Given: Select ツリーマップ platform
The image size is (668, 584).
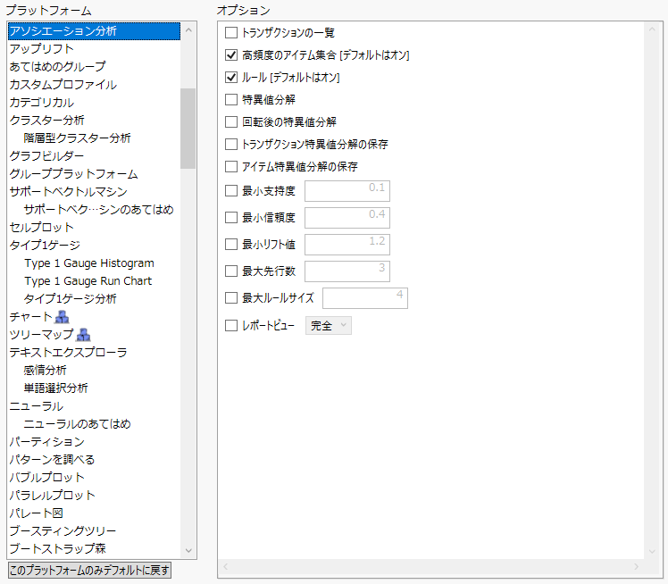Looking at the screenshot, I should [94, 335].
